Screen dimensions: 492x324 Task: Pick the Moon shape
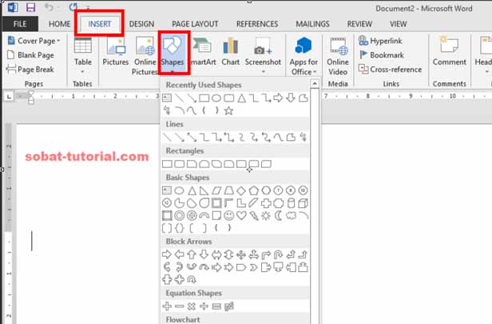tap(278, 215)
